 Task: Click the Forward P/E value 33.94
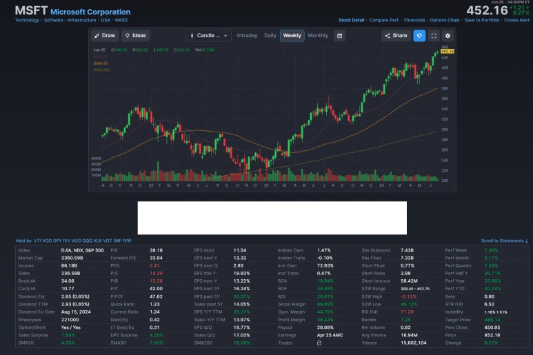[x=156, y=258]
